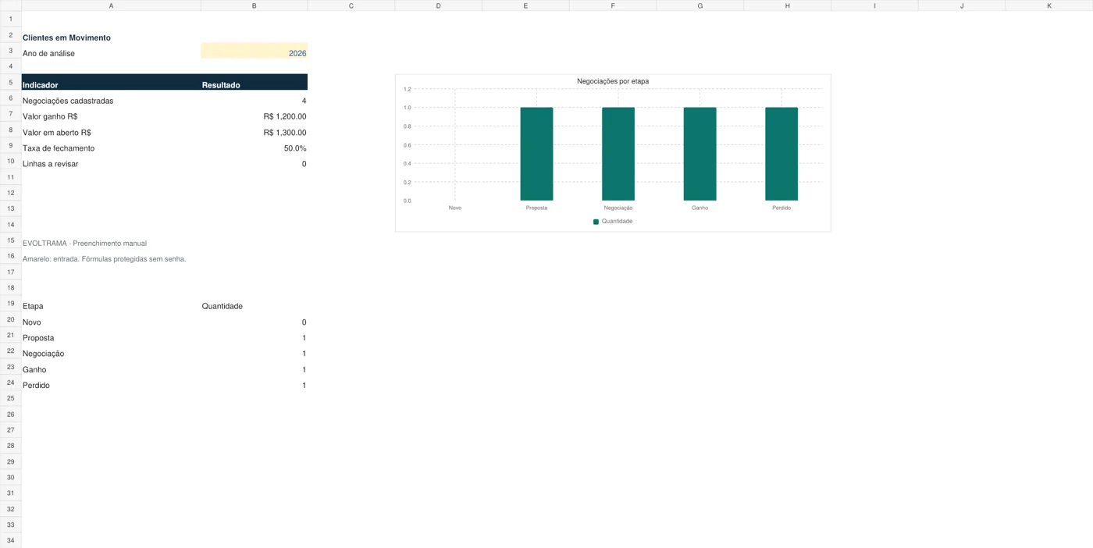Click the 'Novo' axis label in chart
The image size is (1093, 548).
click(455, 208)
